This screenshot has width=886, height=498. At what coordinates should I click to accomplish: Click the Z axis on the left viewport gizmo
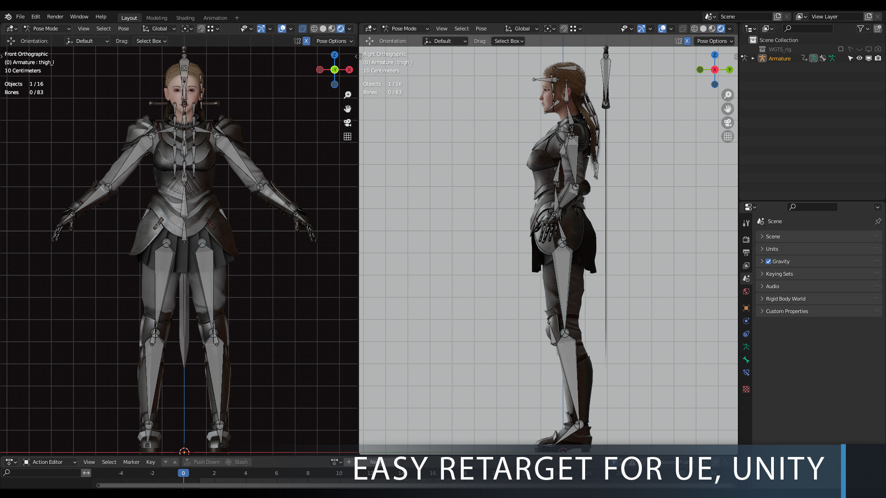point(335,55)
